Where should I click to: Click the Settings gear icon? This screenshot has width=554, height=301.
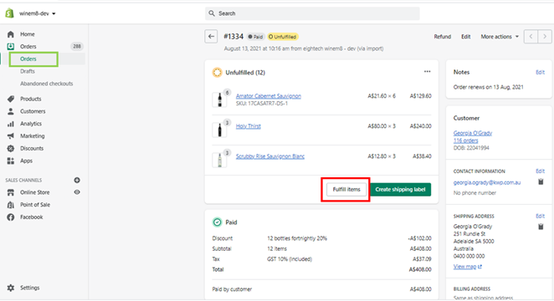tap(11, 288)
